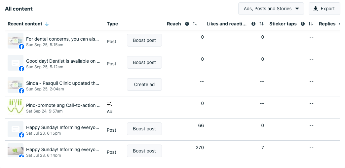The height and width of the screenshot is (168, 345).
Task: Click the megaphone Ad type icon
Action: coord(109,104)
